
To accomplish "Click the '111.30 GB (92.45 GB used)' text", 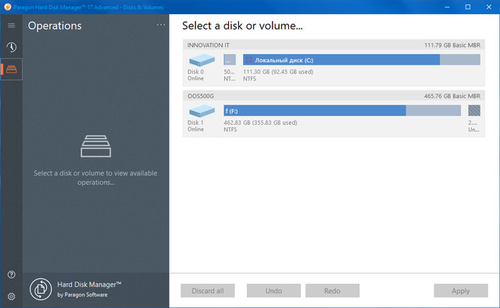I will (278, 72).
